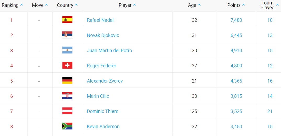Open Novak Djokovic's player link

click(103, 35)
